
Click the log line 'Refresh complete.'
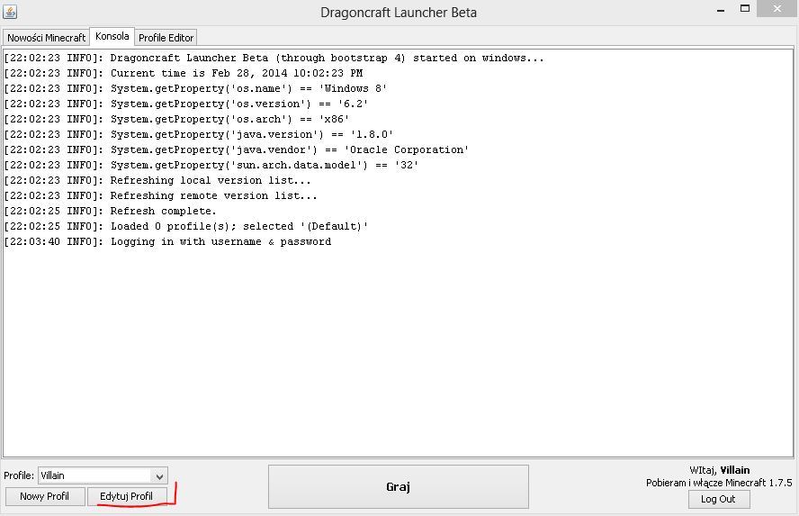[x=110, y=211]
